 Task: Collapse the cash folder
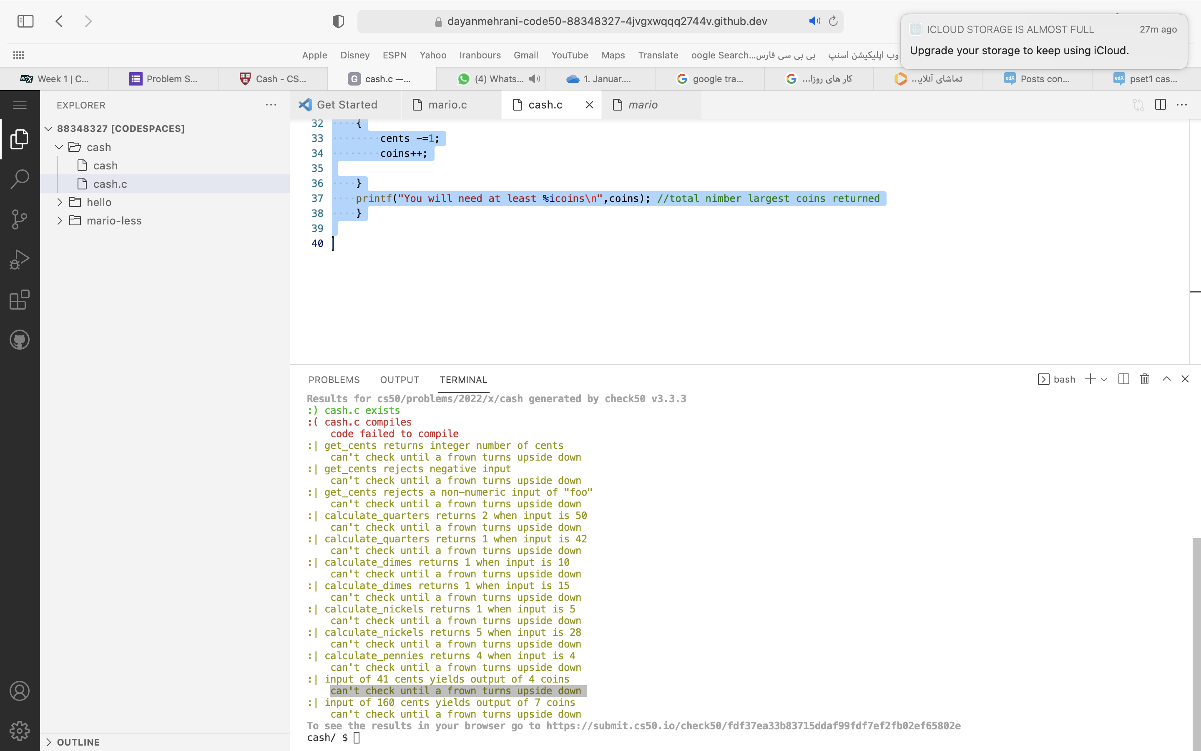coord(59,147)
